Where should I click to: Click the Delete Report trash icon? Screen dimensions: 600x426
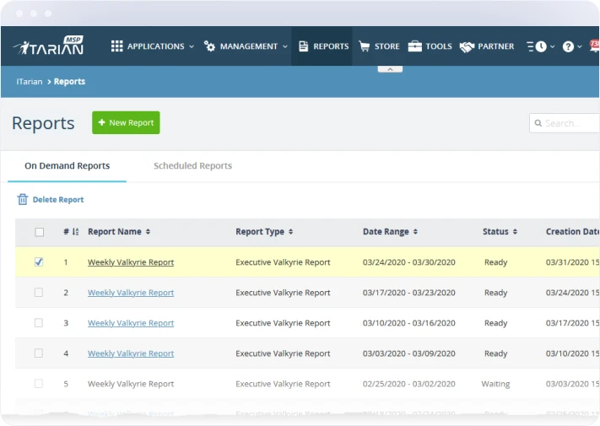23,199
